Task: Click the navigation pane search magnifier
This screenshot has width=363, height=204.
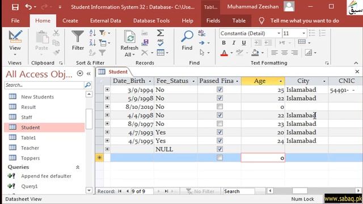Action: (88, 85)
